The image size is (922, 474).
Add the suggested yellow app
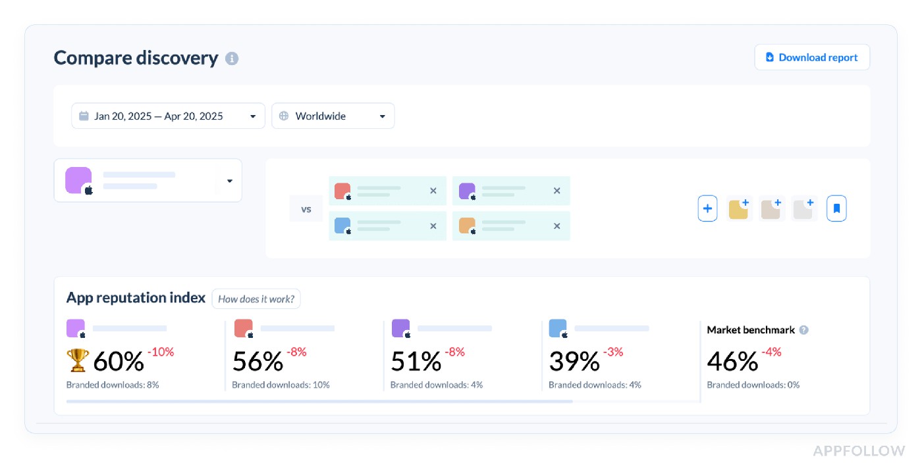point(739,208)
